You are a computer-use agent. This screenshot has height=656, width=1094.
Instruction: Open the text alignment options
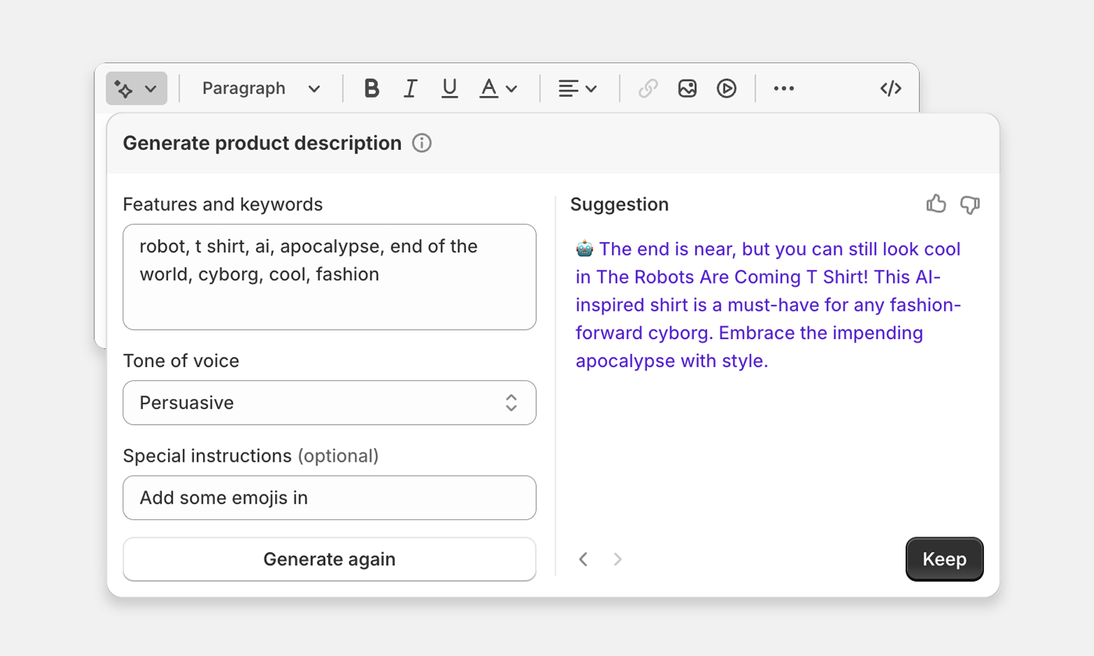578,88
